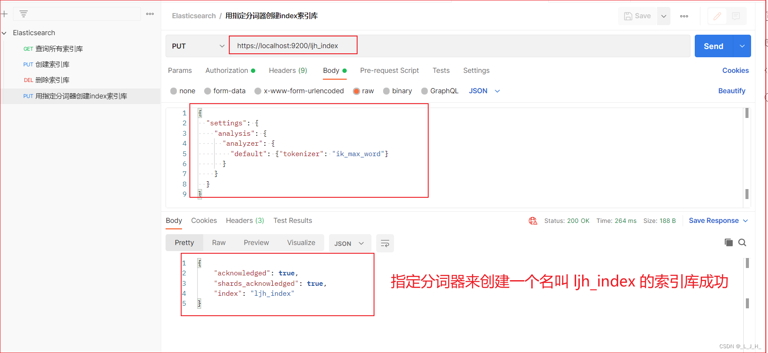Click the "tokenizer" line in request body

pos(309,154)
